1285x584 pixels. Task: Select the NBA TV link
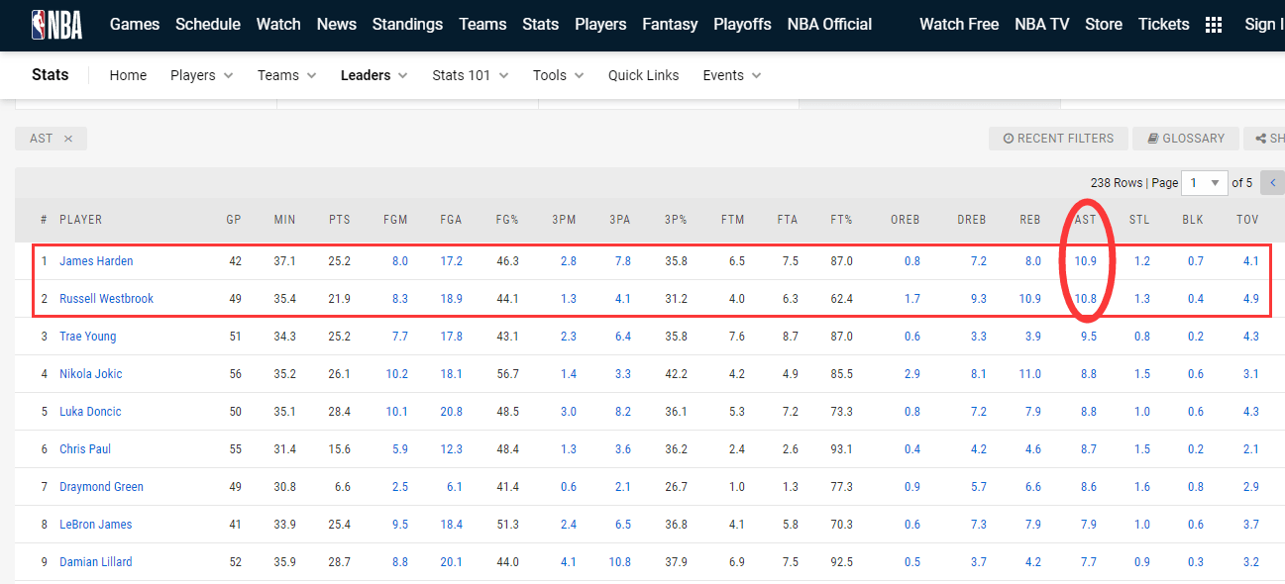(x=1042, y=24)
